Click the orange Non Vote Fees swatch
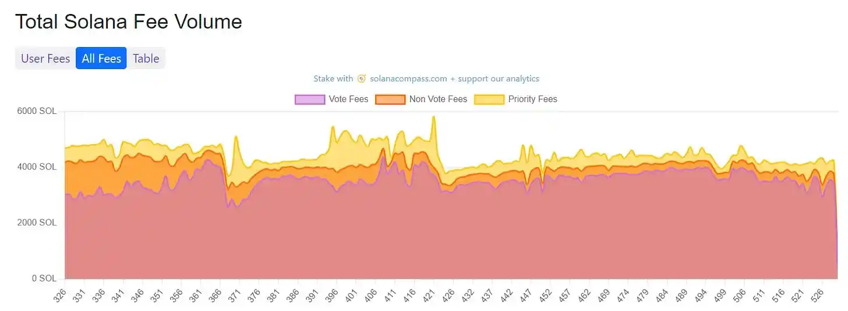 click(390, 99)
